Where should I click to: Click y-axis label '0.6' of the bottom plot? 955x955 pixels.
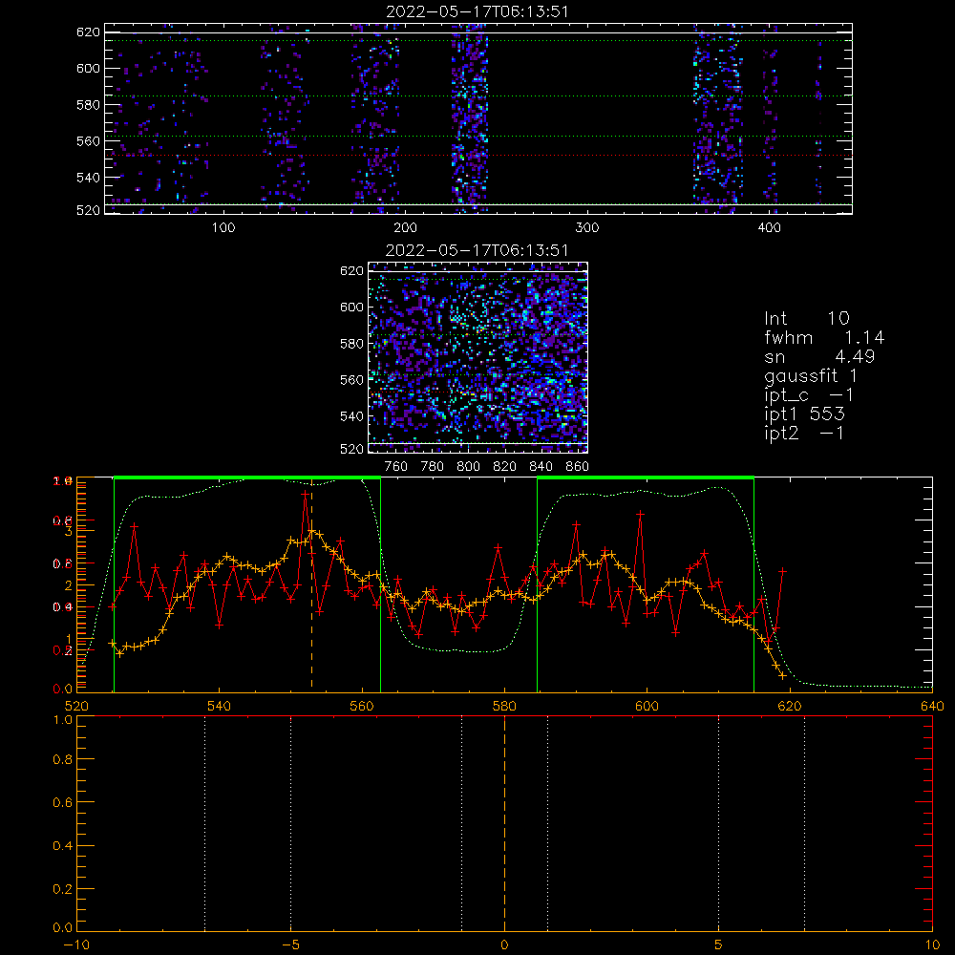tap(63, 803)
